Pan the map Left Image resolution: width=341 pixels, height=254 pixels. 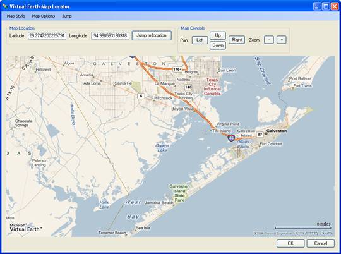pos(200,40)
